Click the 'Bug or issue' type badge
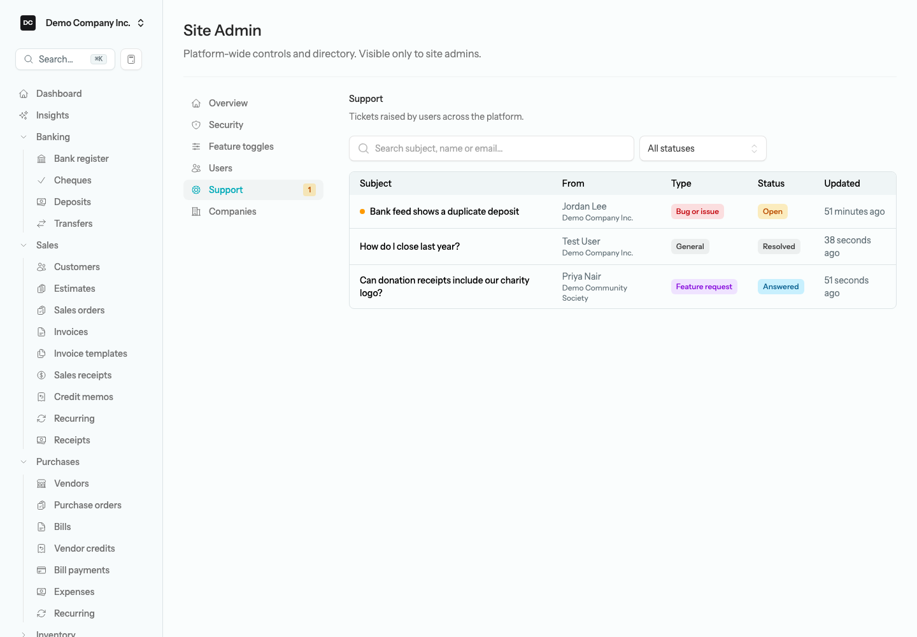Image resolution: width=917 pixels, height=637 pixels. [697, 211]
